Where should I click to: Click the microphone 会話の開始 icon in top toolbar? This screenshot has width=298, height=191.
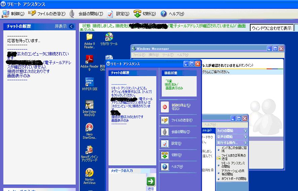(72, 14)
